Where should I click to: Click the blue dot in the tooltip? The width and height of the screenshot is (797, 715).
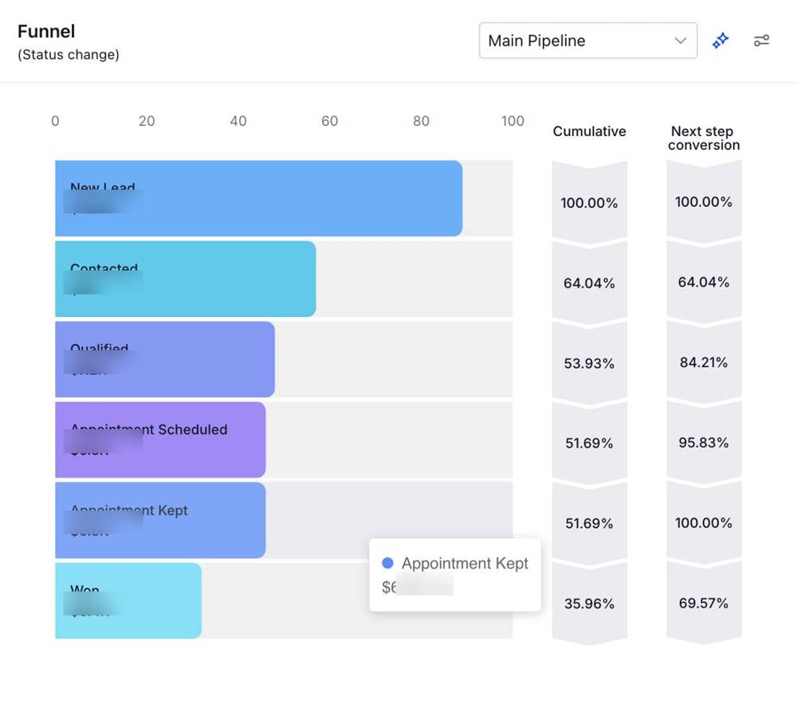click(387, 563)
